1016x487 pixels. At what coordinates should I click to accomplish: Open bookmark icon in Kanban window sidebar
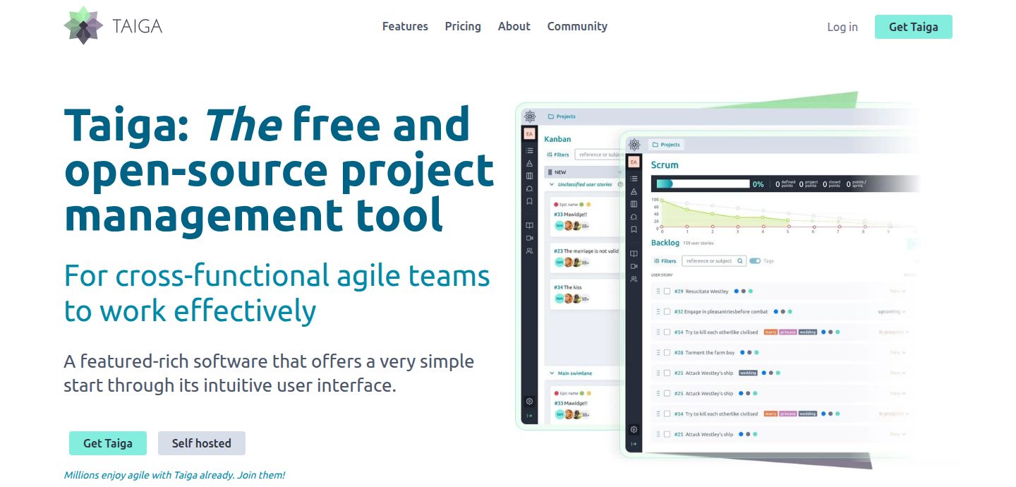click(x=530, y=201)
